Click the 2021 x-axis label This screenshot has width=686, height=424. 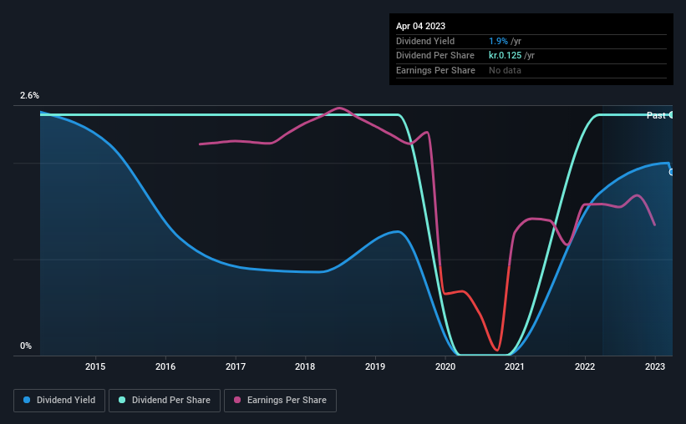[x=515, y=366]
